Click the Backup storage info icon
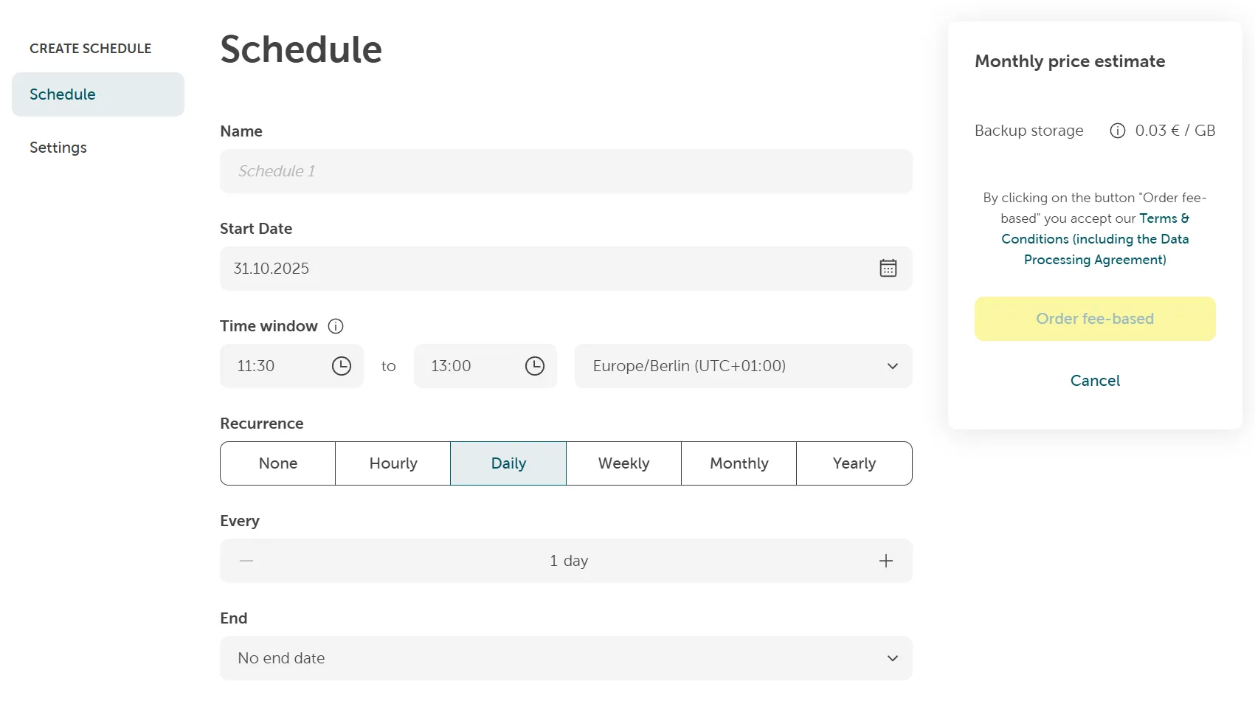Image resolution: width=1255 pixels, height=701 pixels. [x=1116, y=131]
